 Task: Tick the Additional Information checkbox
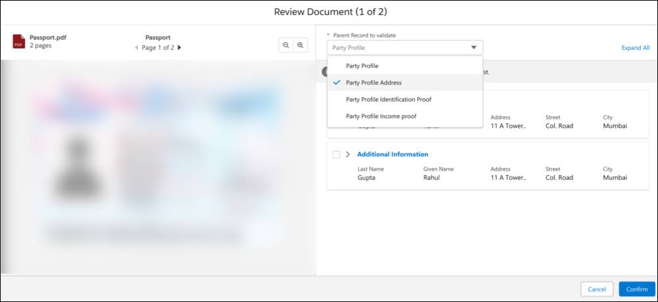336,154
